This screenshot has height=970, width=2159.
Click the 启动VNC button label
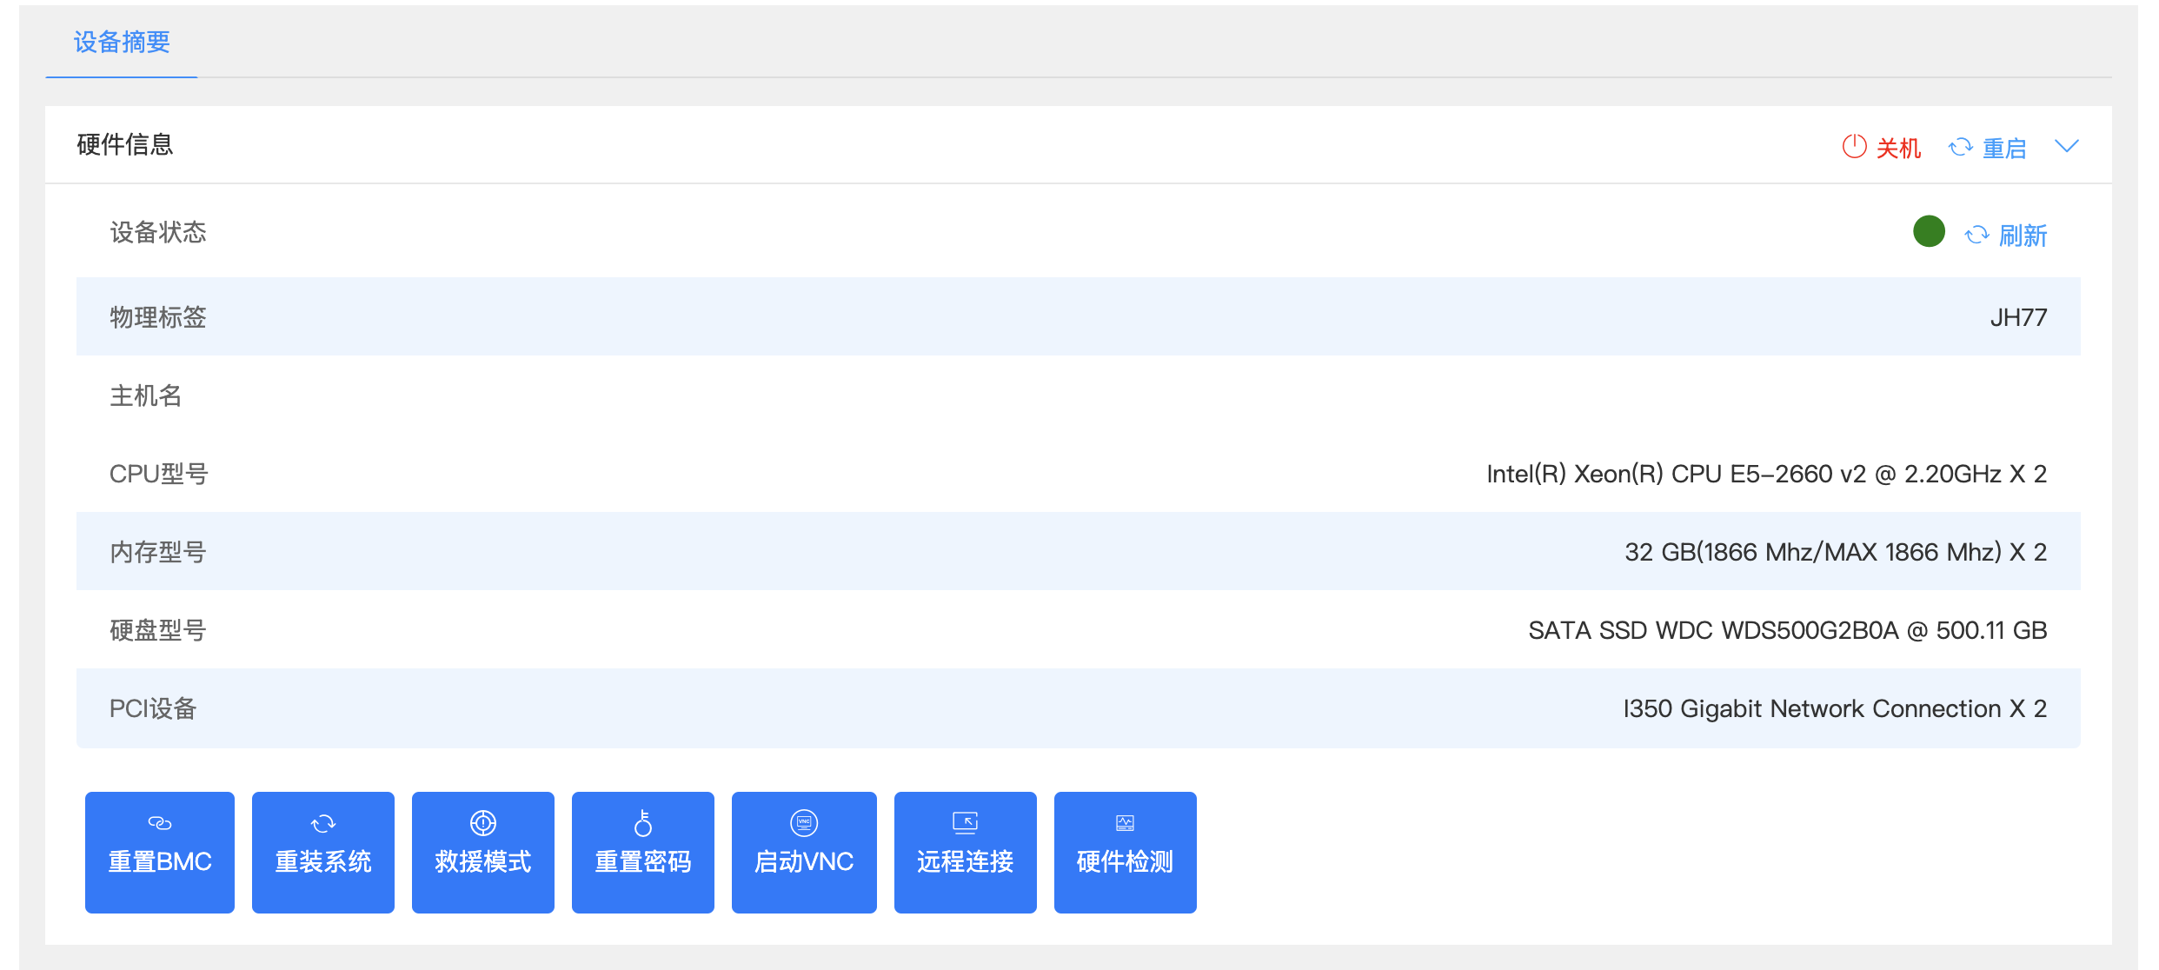[x=804, y=861]
